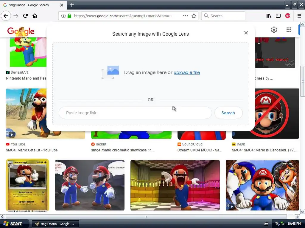Open the screaming Mario checkered room thumbnail
This screenshot has width=305, height=228.
pos(175,185)
